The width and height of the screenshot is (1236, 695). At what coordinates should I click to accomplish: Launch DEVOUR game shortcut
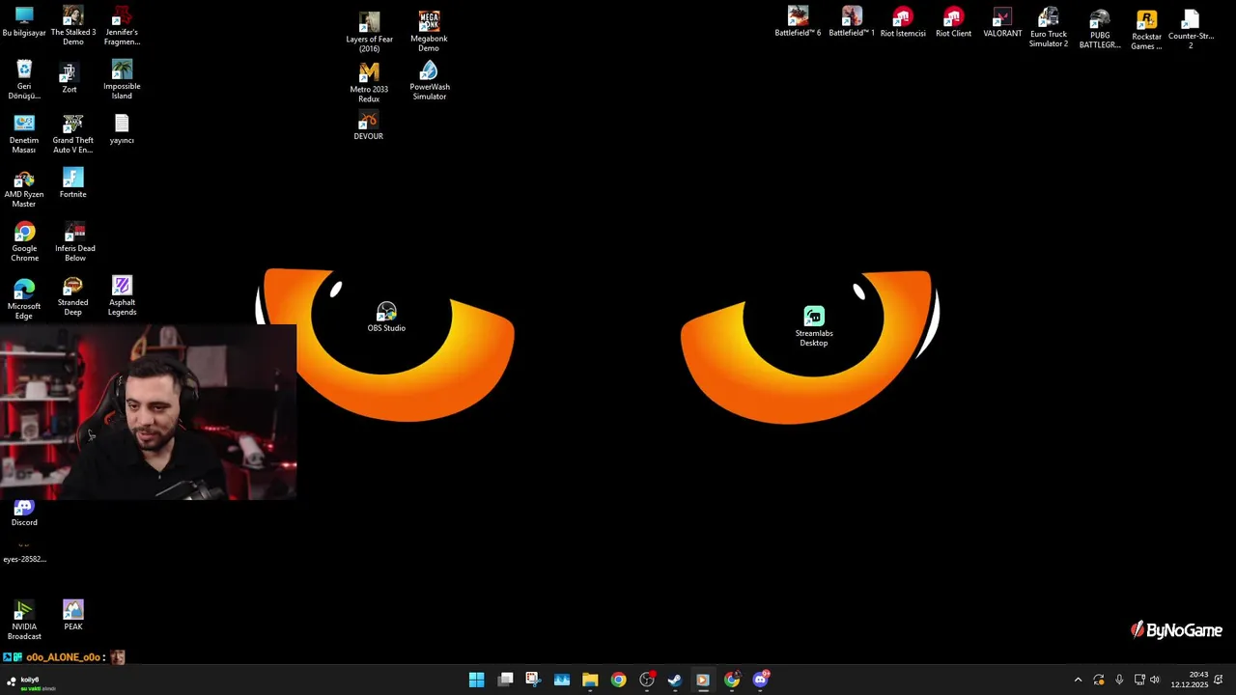pos(368,126)
